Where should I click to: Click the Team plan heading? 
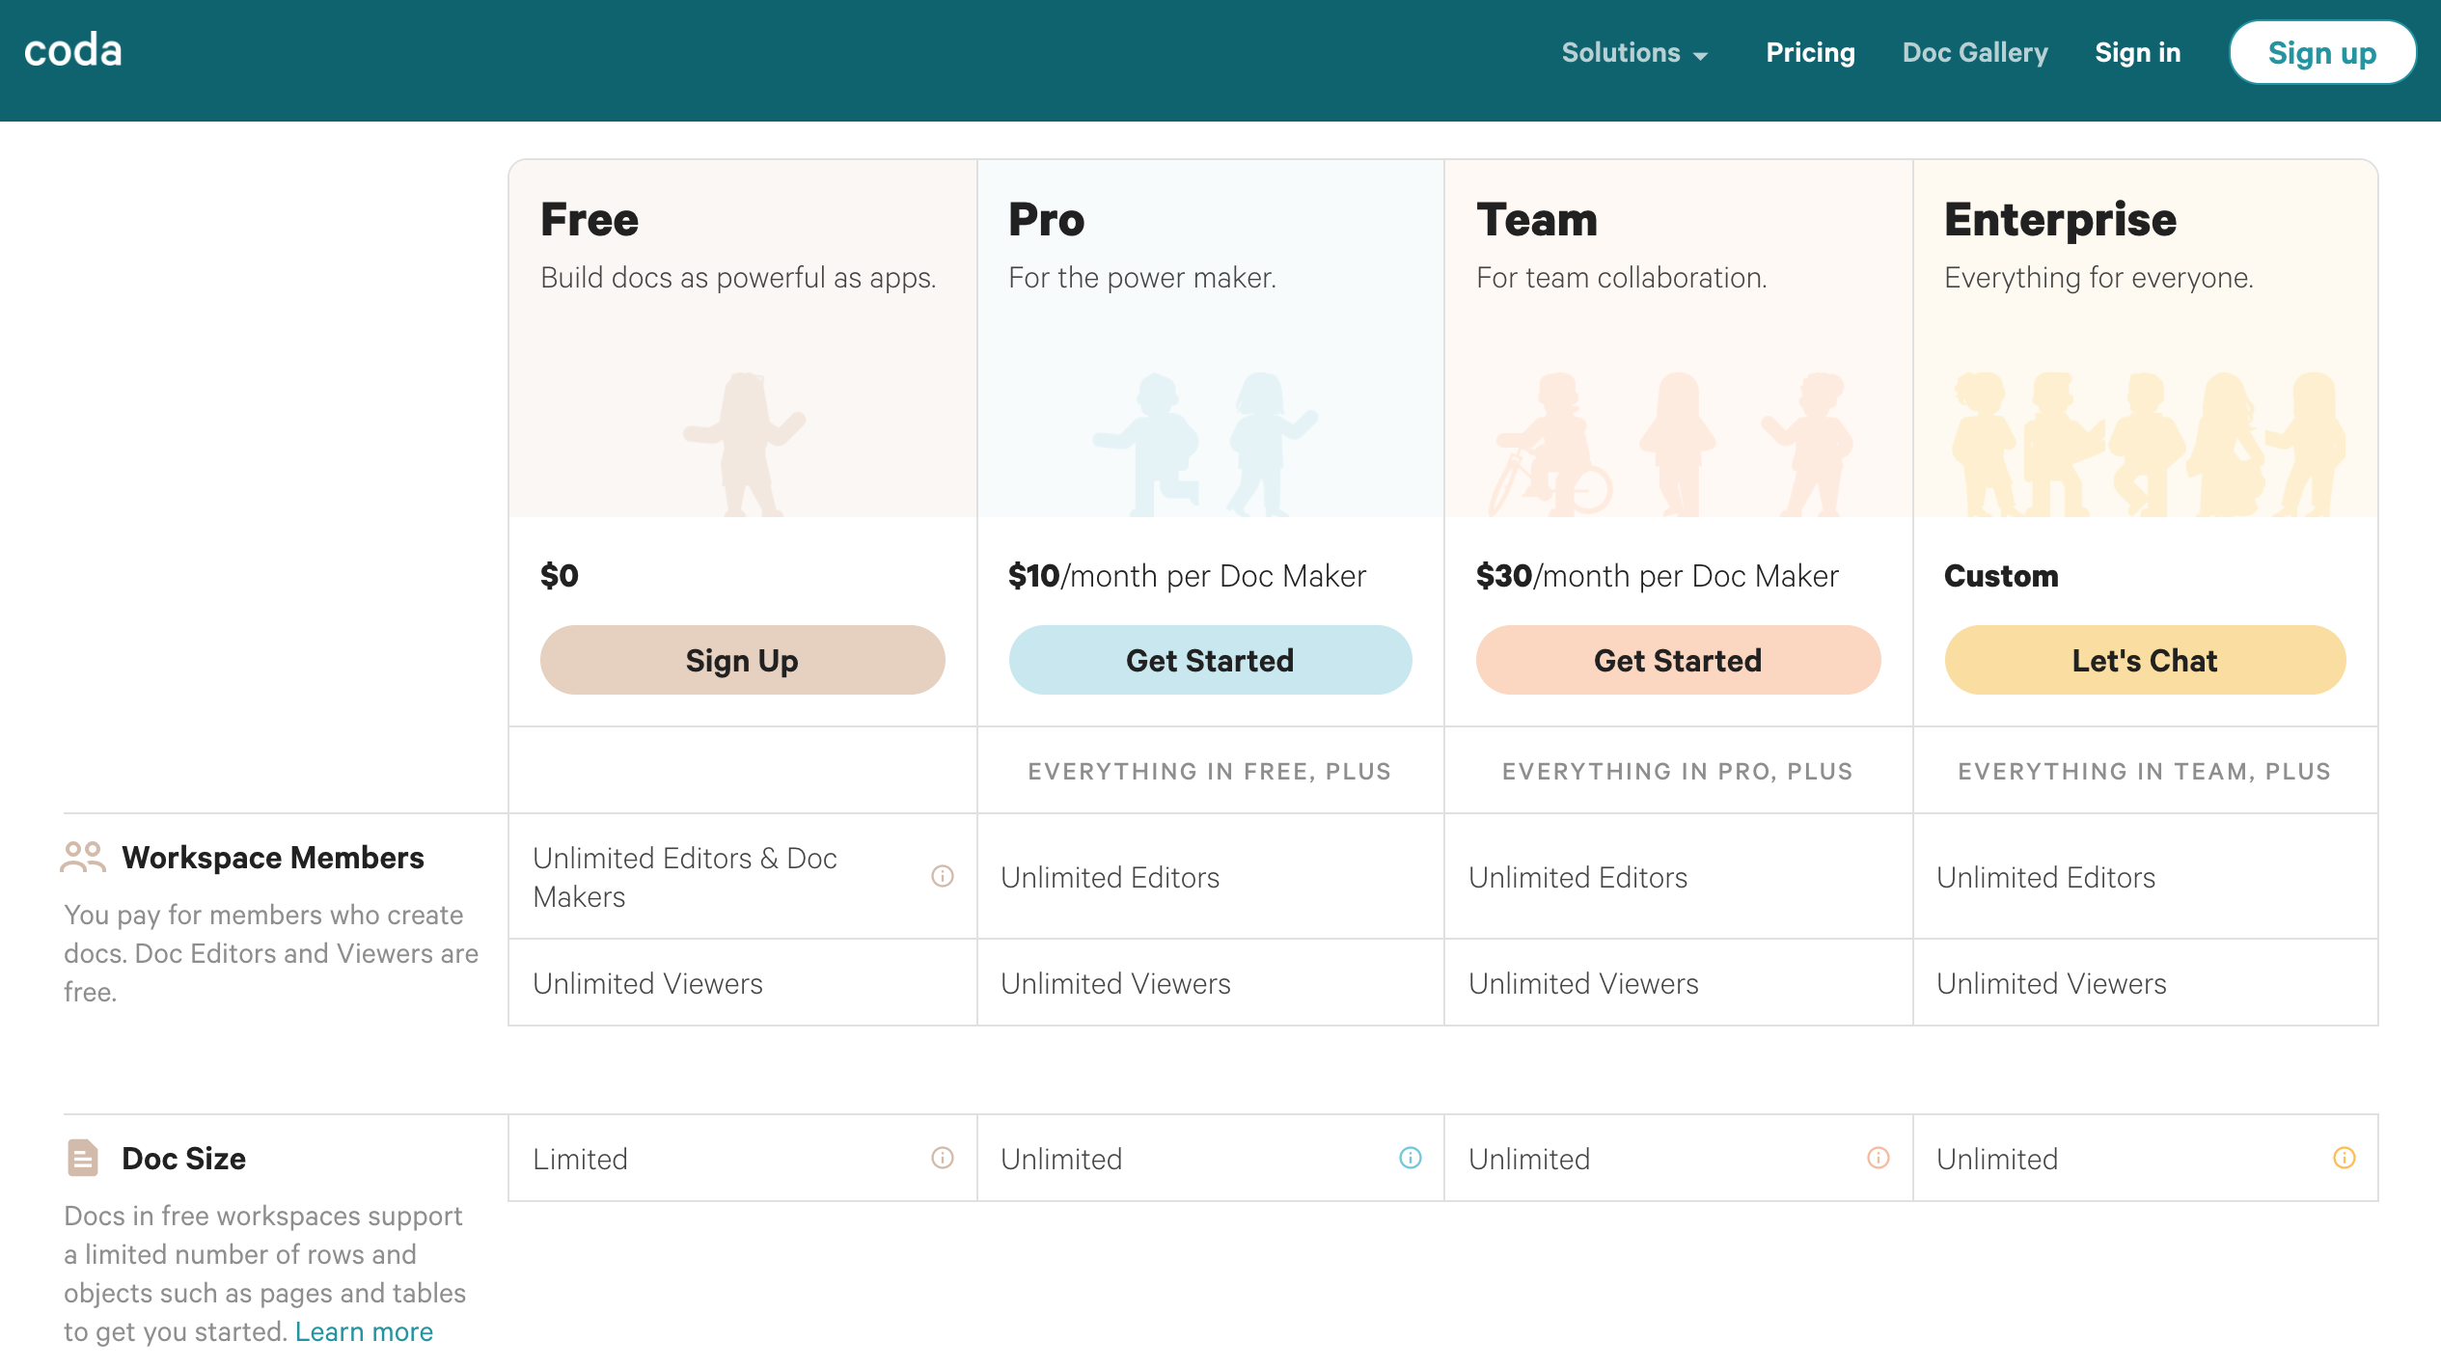pyautogui.click(x=1537, y=220)
